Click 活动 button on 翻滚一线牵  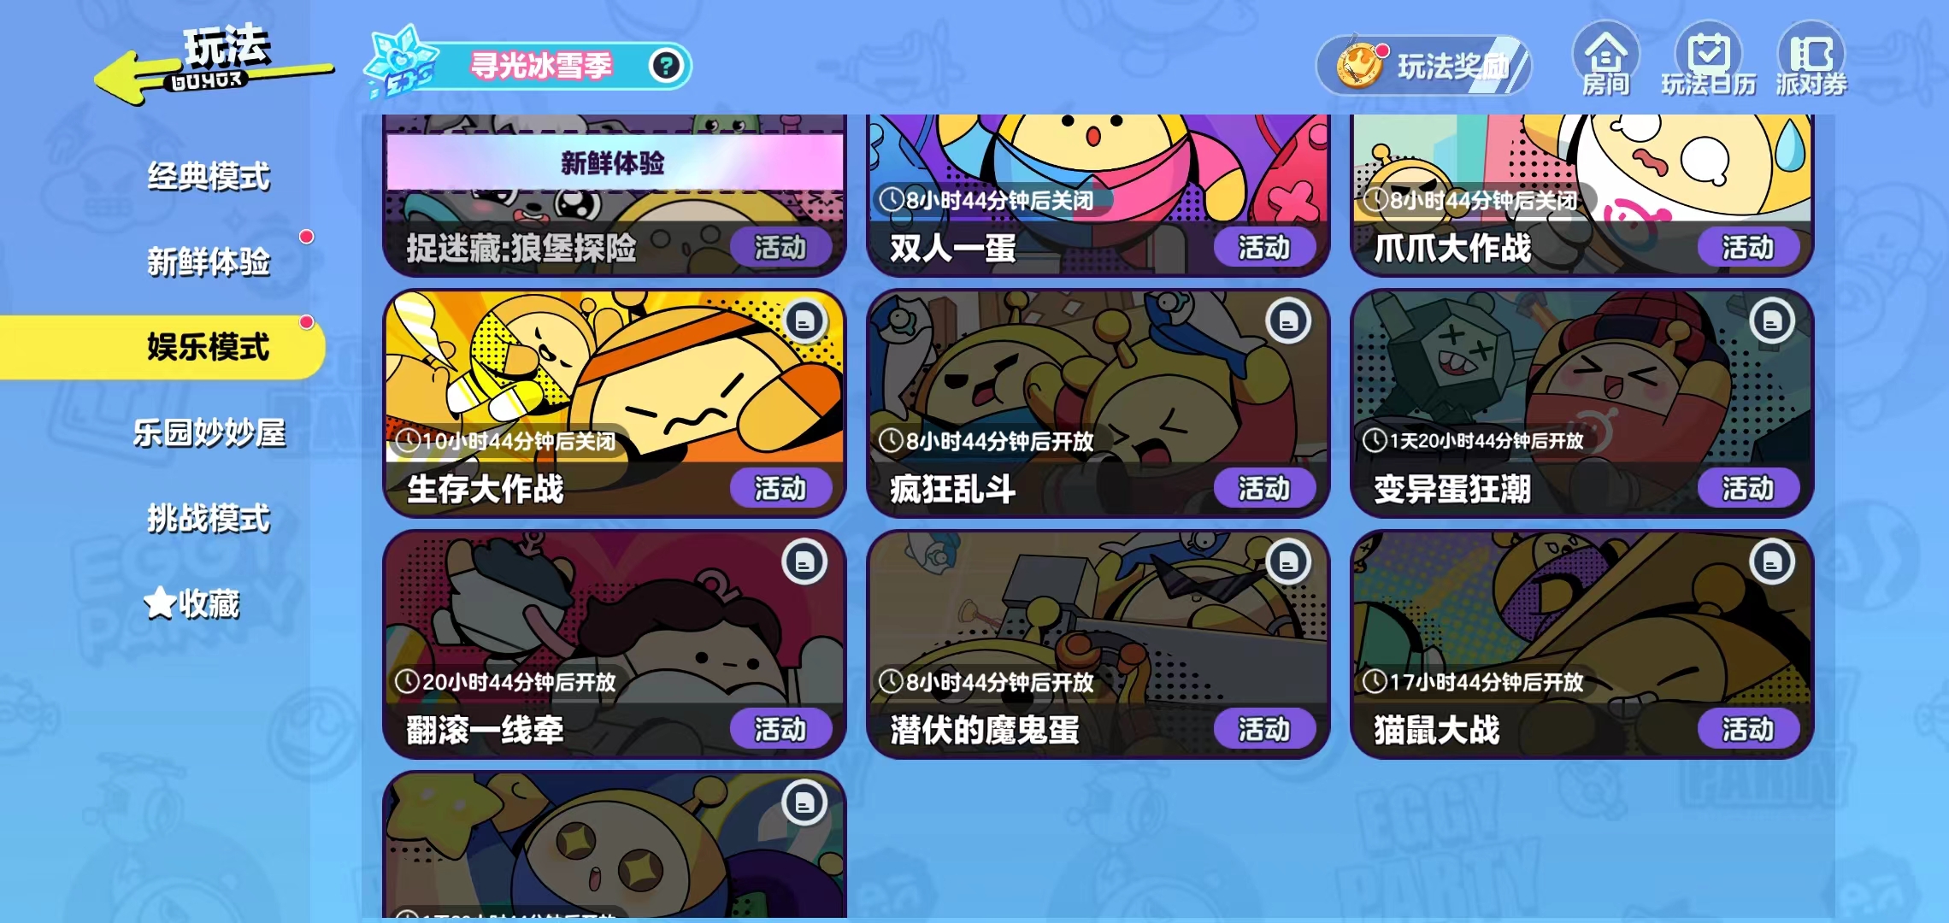click(x=780, y=730)
